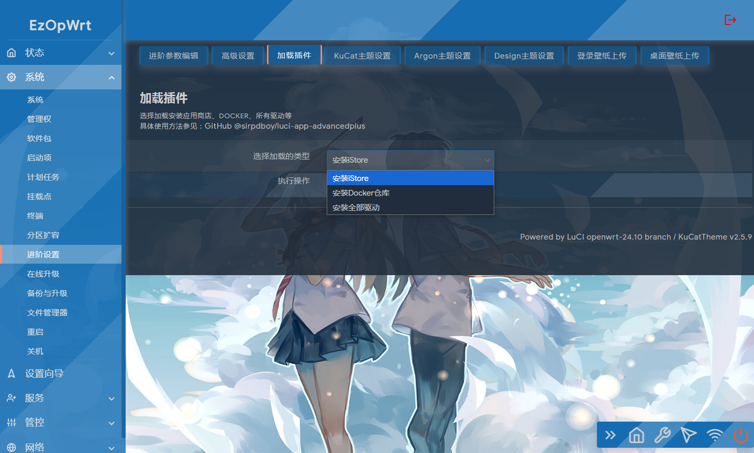
Task: Click the home icon in floating toolbar
Action: click(637, 435)
